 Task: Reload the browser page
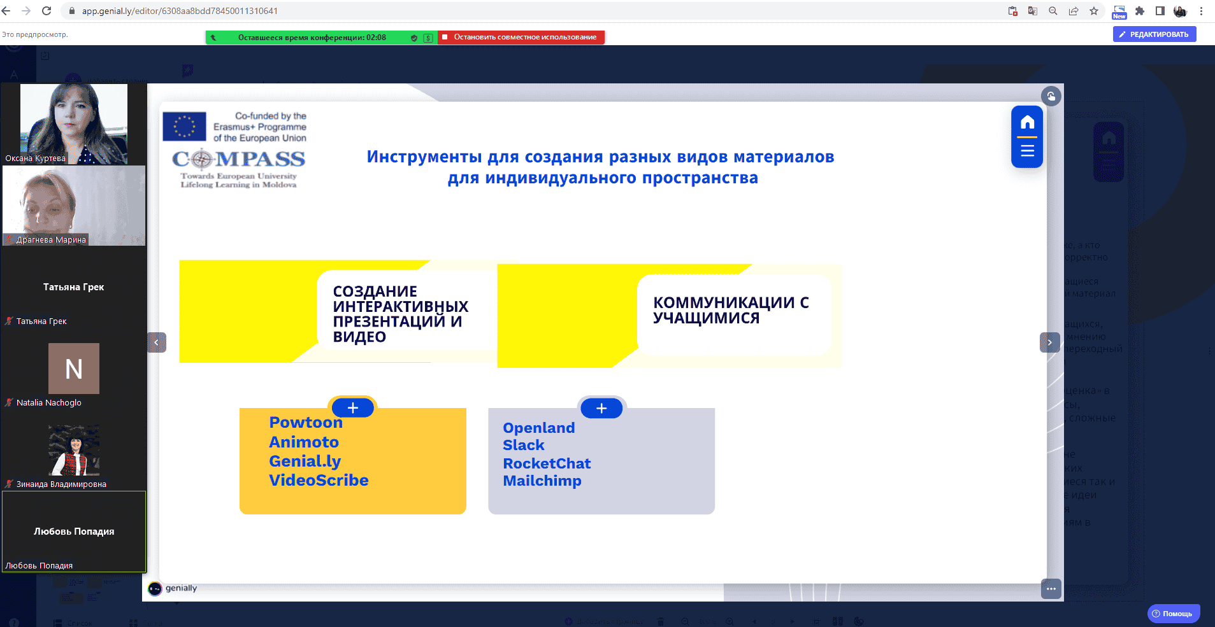click(x=47, y=11)
